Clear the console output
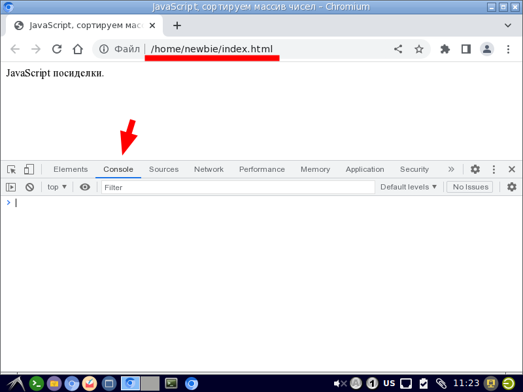The height and width of the screenshot is (392, 523). tap(29, 188)
